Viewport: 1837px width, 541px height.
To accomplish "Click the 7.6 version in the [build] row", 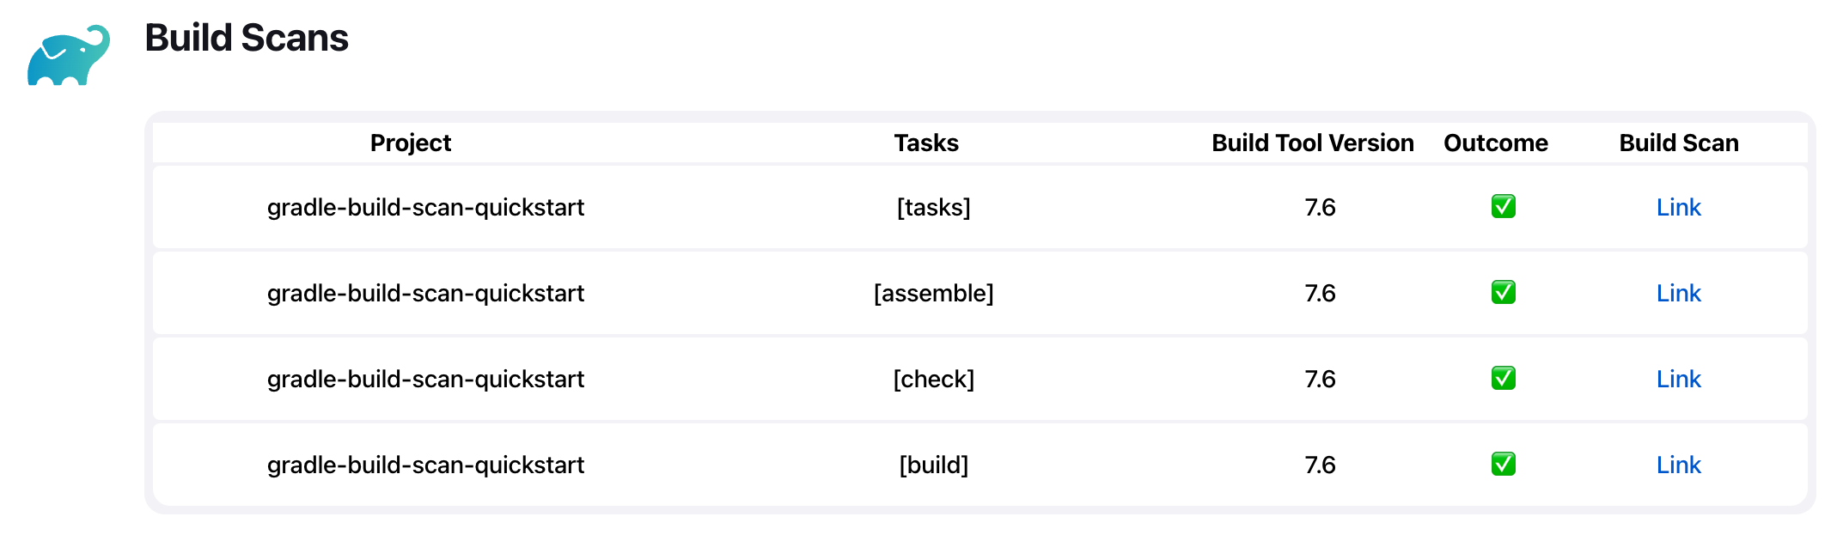I will [1320, 465].
